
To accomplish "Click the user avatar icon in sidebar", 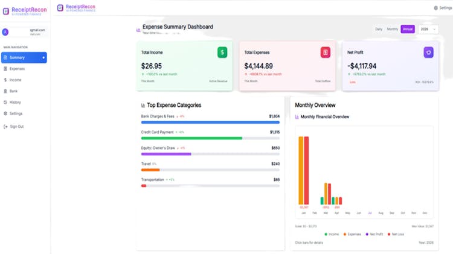I will pyautogui.click(x=5, y=32).
